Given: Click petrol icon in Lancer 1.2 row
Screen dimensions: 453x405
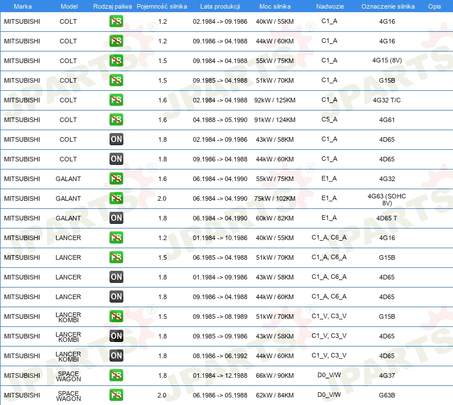Looking at the screenshot, I should [116, 237].
